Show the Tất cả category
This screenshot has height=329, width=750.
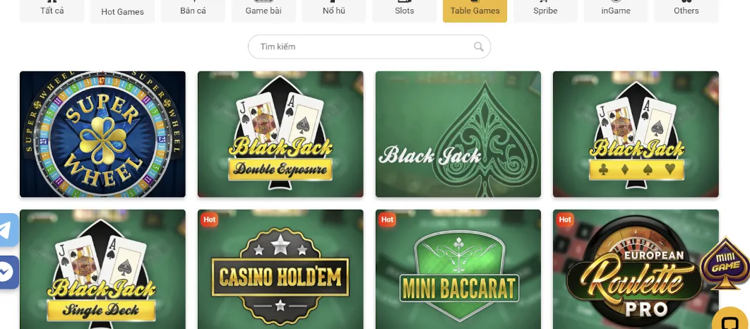(x=52, y=11)
